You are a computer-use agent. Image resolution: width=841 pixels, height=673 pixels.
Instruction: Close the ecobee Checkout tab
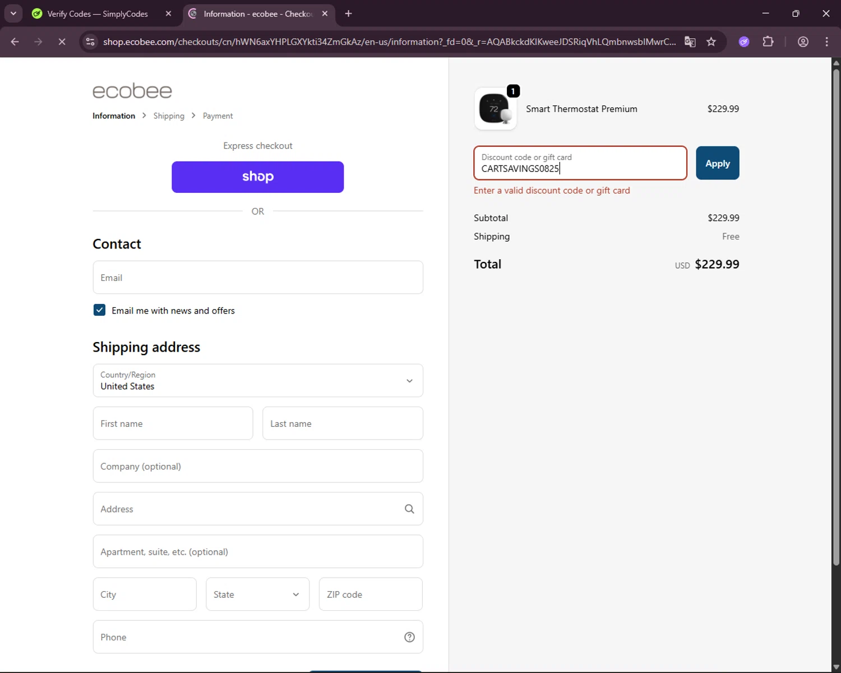pyautogui.click(x=325, y=13)
